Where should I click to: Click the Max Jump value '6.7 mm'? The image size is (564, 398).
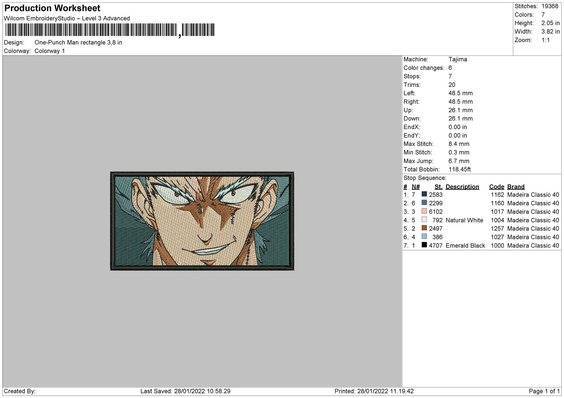459,161
